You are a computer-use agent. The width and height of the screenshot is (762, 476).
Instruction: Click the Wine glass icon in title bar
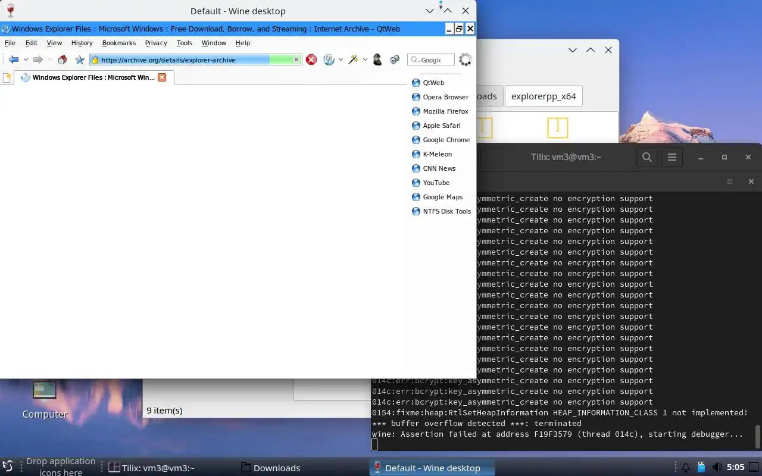pos(10,11)
